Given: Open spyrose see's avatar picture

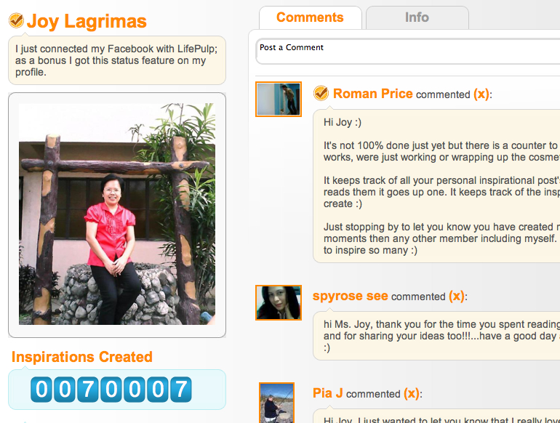Looking at the screenshot, I should 279,302.
